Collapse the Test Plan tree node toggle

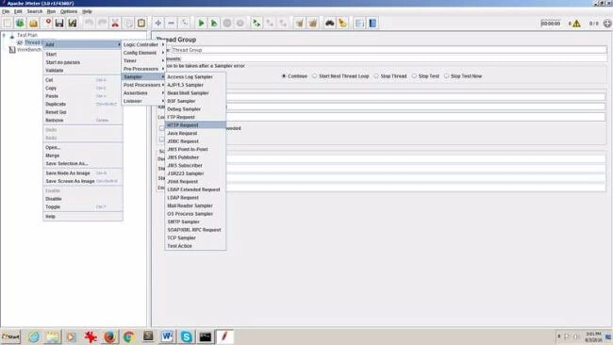pos(4,35)
